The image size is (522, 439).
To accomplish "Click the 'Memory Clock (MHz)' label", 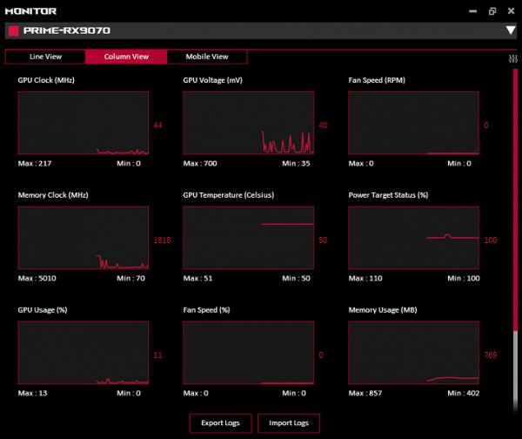I will [x=53, y=195].
